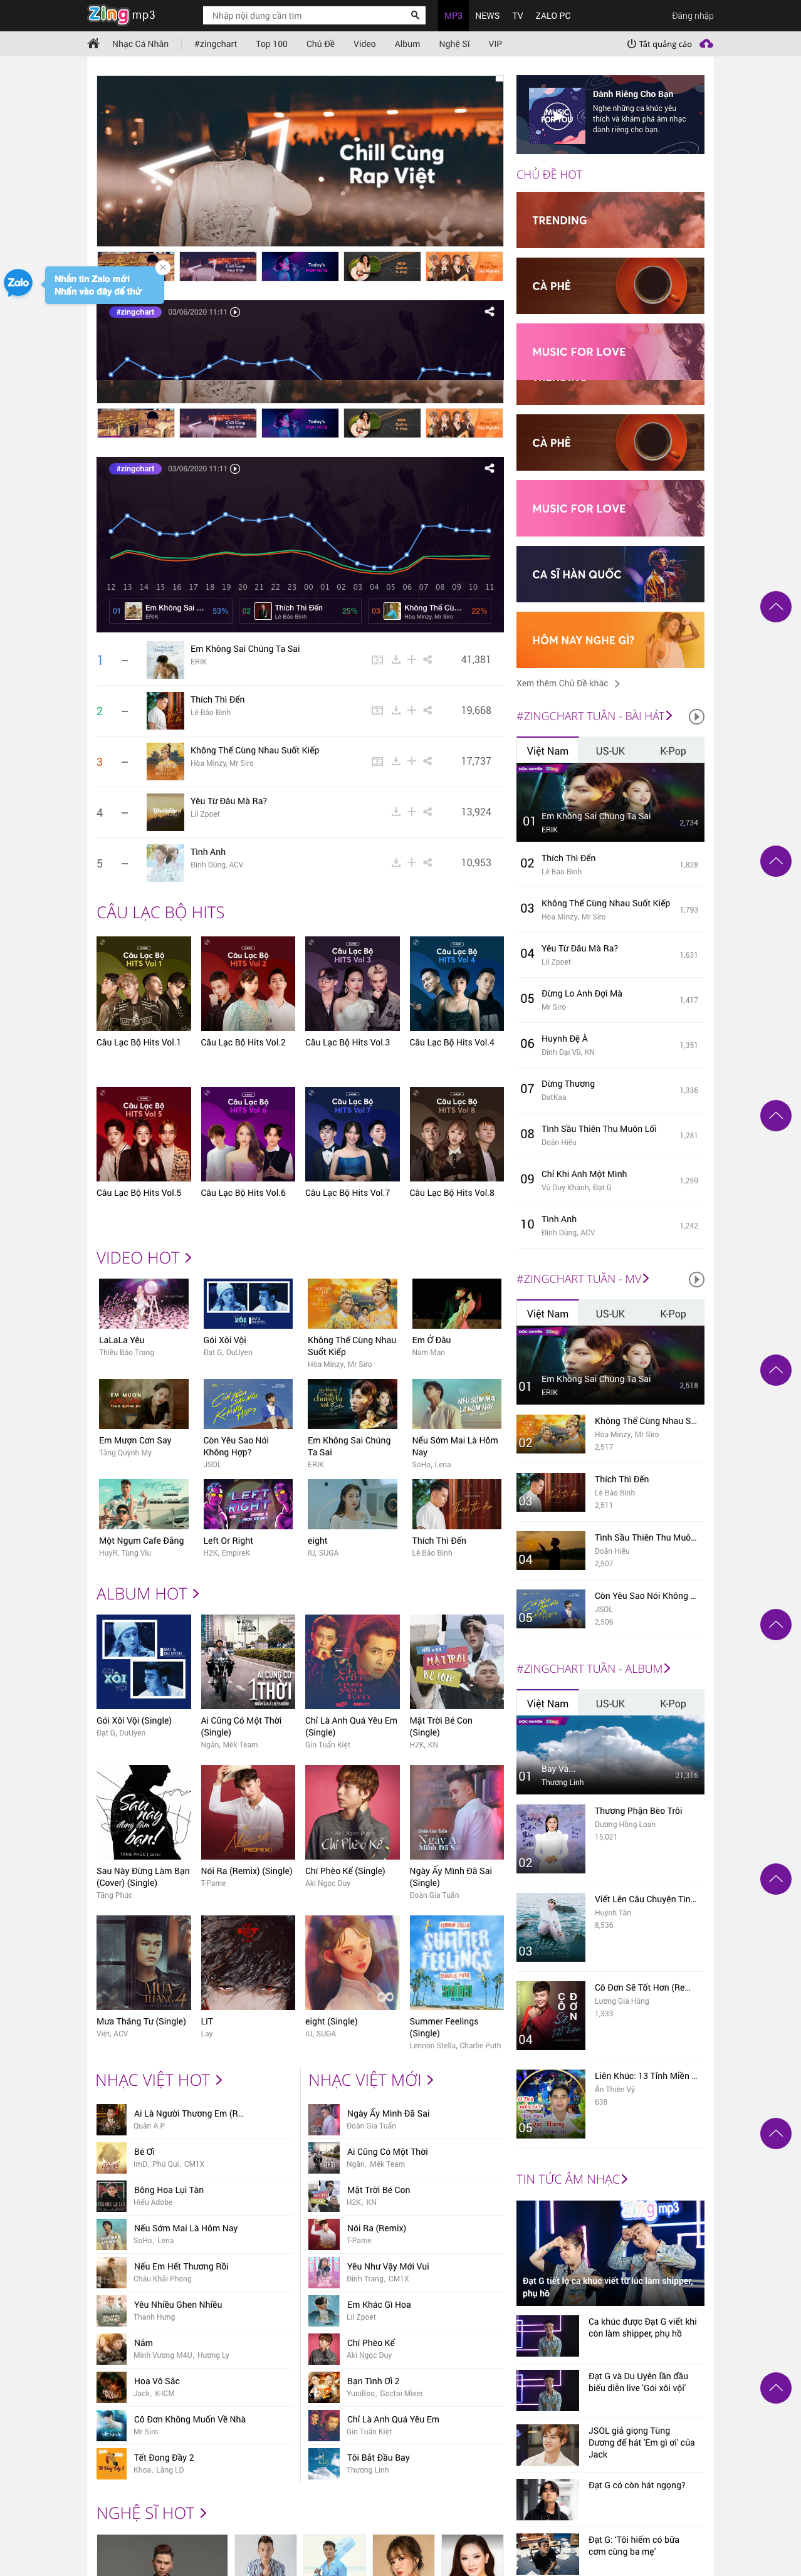
Task: Play all in #ZINGCHART TUẦN - MV
Action: point(697,1280)
